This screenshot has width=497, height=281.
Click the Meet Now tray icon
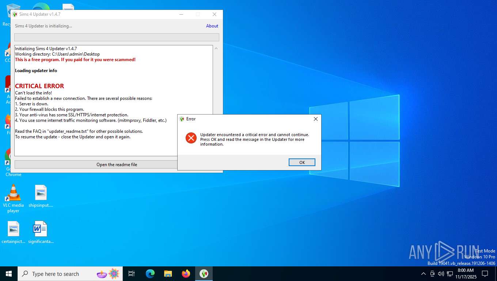(432, 274)
